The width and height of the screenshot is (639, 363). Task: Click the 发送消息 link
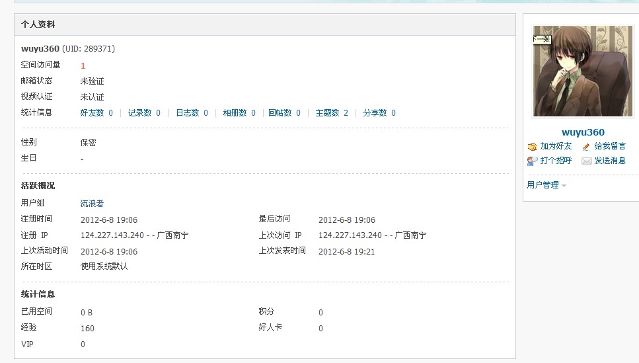tap(610, 160)
